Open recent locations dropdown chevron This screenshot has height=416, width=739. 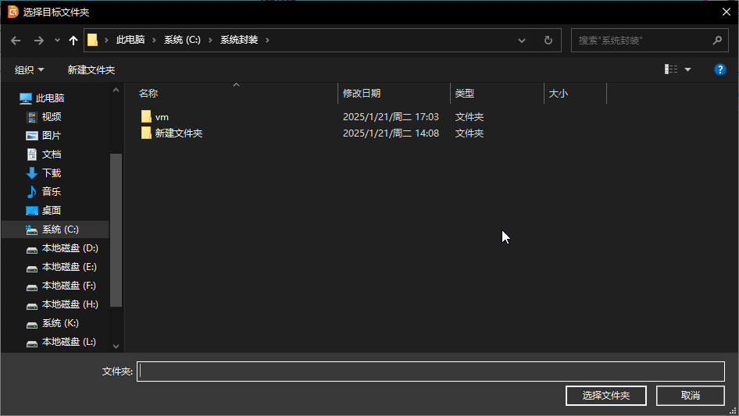[57, 41]
